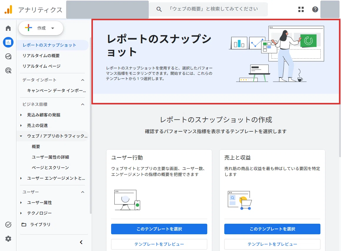The height and width of the screenshot is (251, 341).
Task: Expand the 見込み顧客の発掘 arrow
Action: [21, 115]
